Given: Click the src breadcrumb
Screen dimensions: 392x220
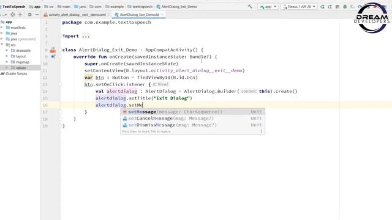Looking at the screenshot, I should coord(49,7).
